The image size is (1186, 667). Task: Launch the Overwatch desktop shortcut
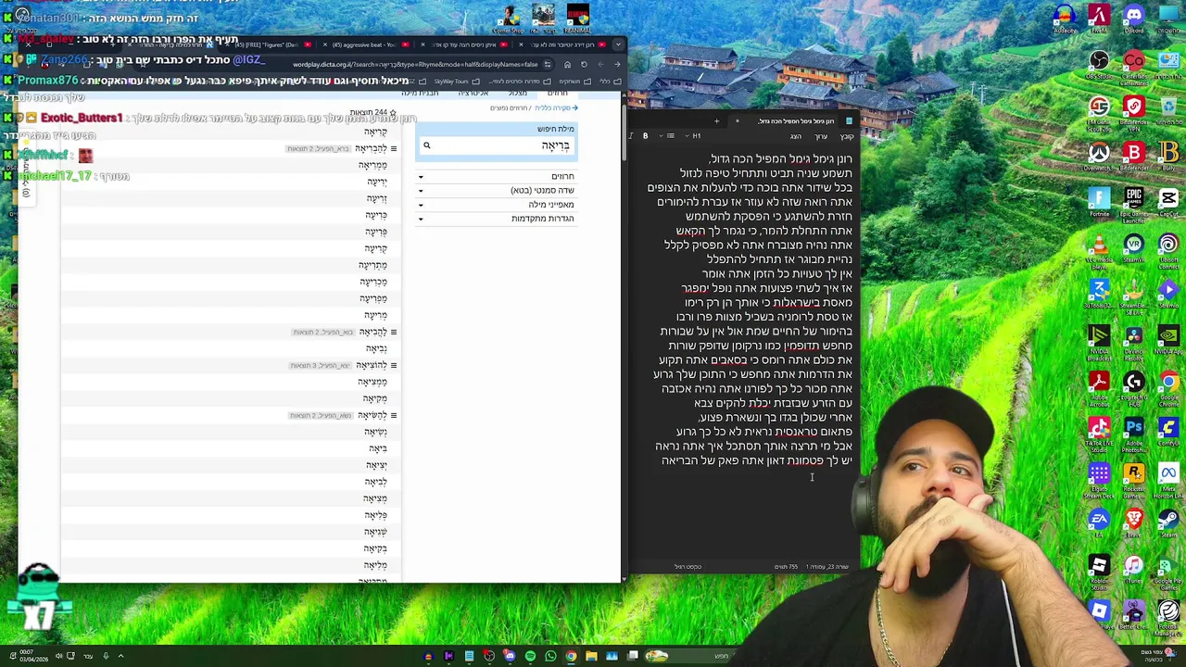coord(1099,155)
